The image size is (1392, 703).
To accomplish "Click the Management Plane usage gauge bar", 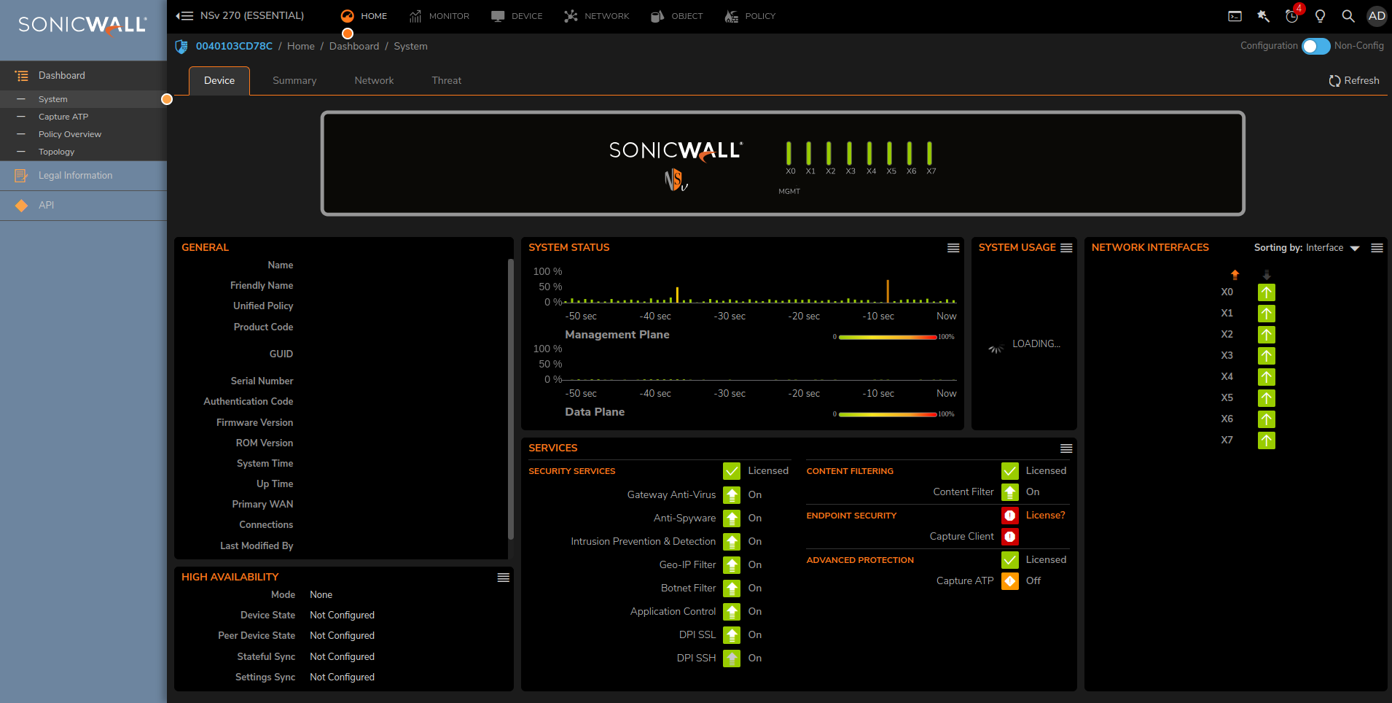I will [887, 337].
